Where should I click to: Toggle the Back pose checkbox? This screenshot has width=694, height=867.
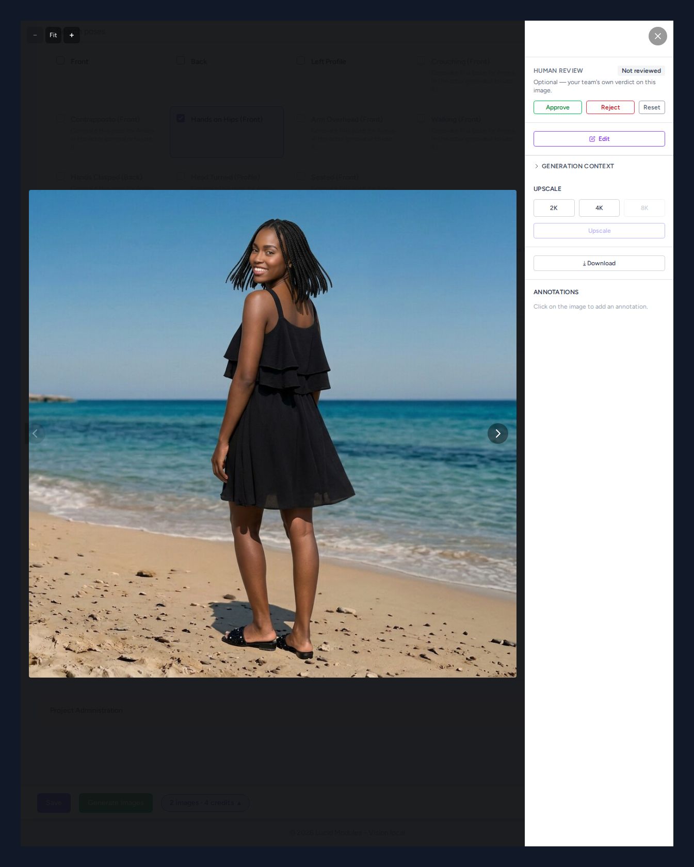coord(181,60)
